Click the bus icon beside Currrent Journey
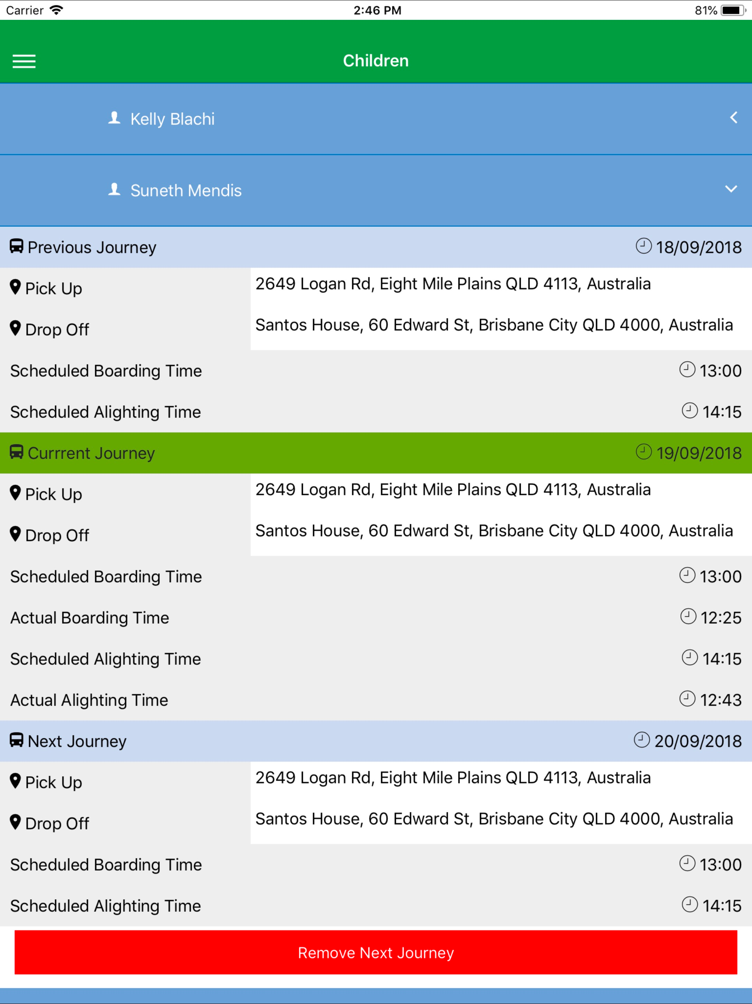The width and height of the screenshot is (752, 1004). (16, 452)
